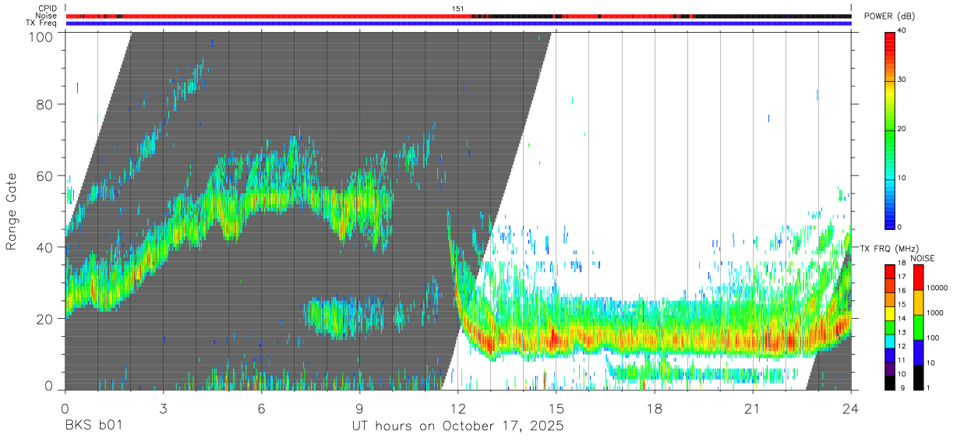Click the CPID value 151
Screen dimensions: 957x442
[x=458, y=9]
